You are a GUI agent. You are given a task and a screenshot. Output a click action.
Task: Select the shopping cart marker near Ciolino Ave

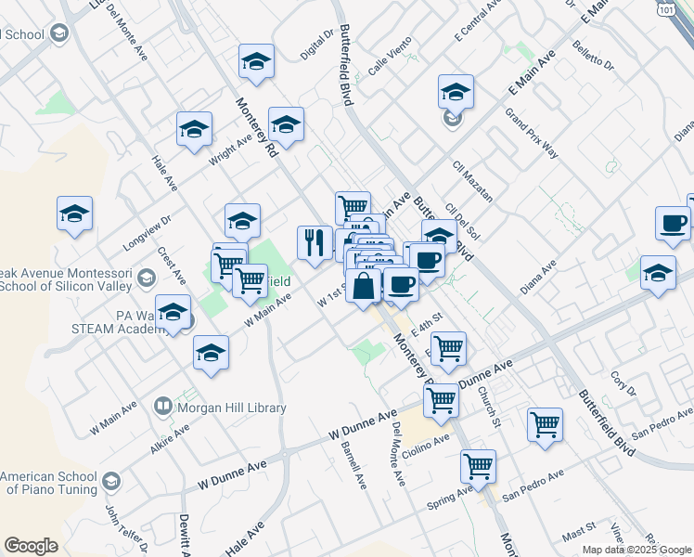tap(478, 466)
